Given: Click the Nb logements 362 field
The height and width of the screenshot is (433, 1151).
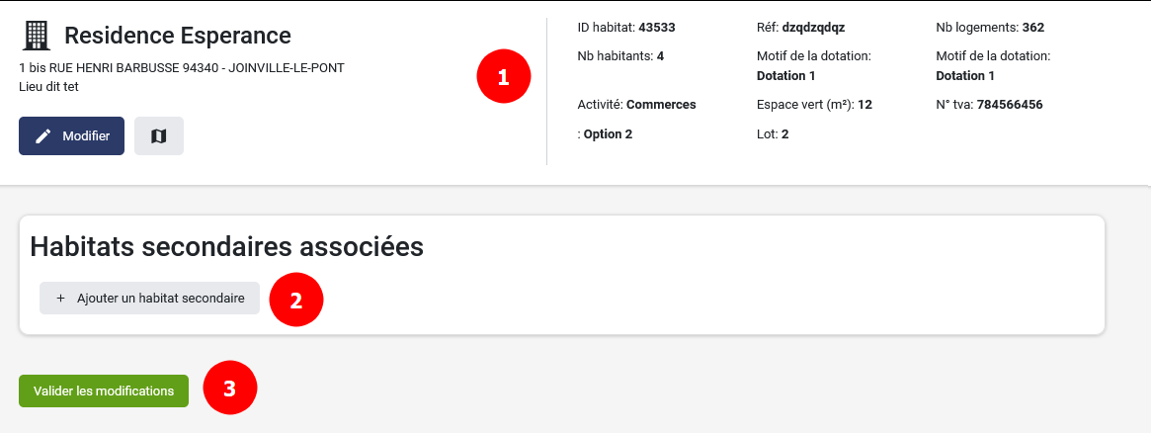Looking at the screenshot, I should pyautogui.click(x=990, y=28).
